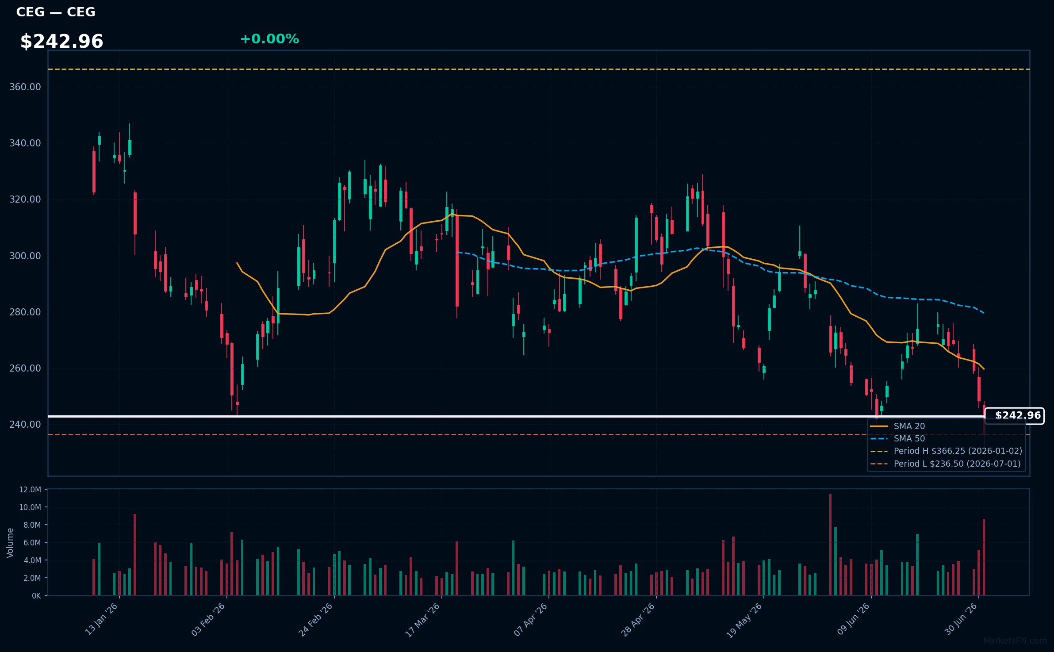The image size is (1054, 652).
Task: Click Period L $236.50 legend entry
Action: pyautogui.click(x=945, y=464)
